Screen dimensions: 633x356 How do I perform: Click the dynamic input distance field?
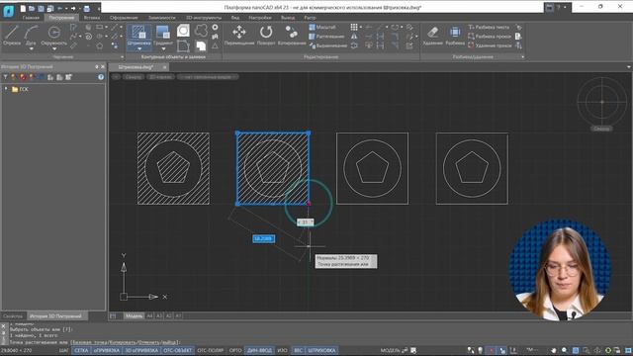[x=264, y=239]
